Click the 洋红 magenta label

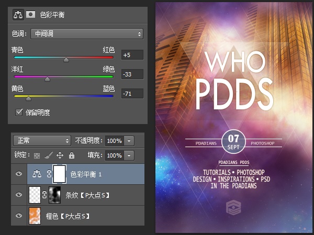[17, 69]
